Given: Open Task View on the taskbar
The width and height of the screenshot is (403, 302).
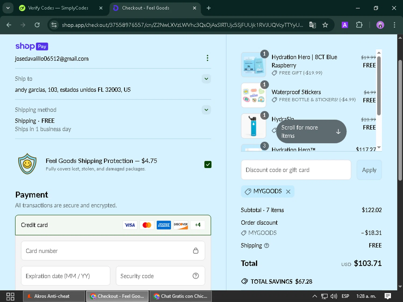Looking at the screenshot, I should pos(10,296).
